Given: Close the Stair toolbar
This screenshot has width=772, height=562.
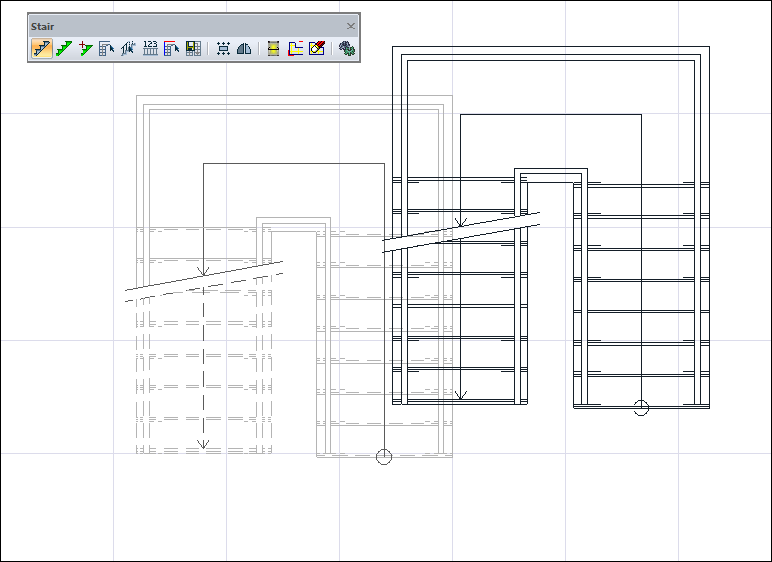Looking at the screenshot, I should [351, 26].
